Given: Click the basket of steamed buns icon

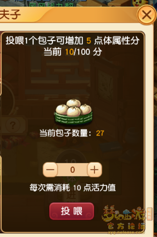Looking at the screenshot, I should point(73,111).
